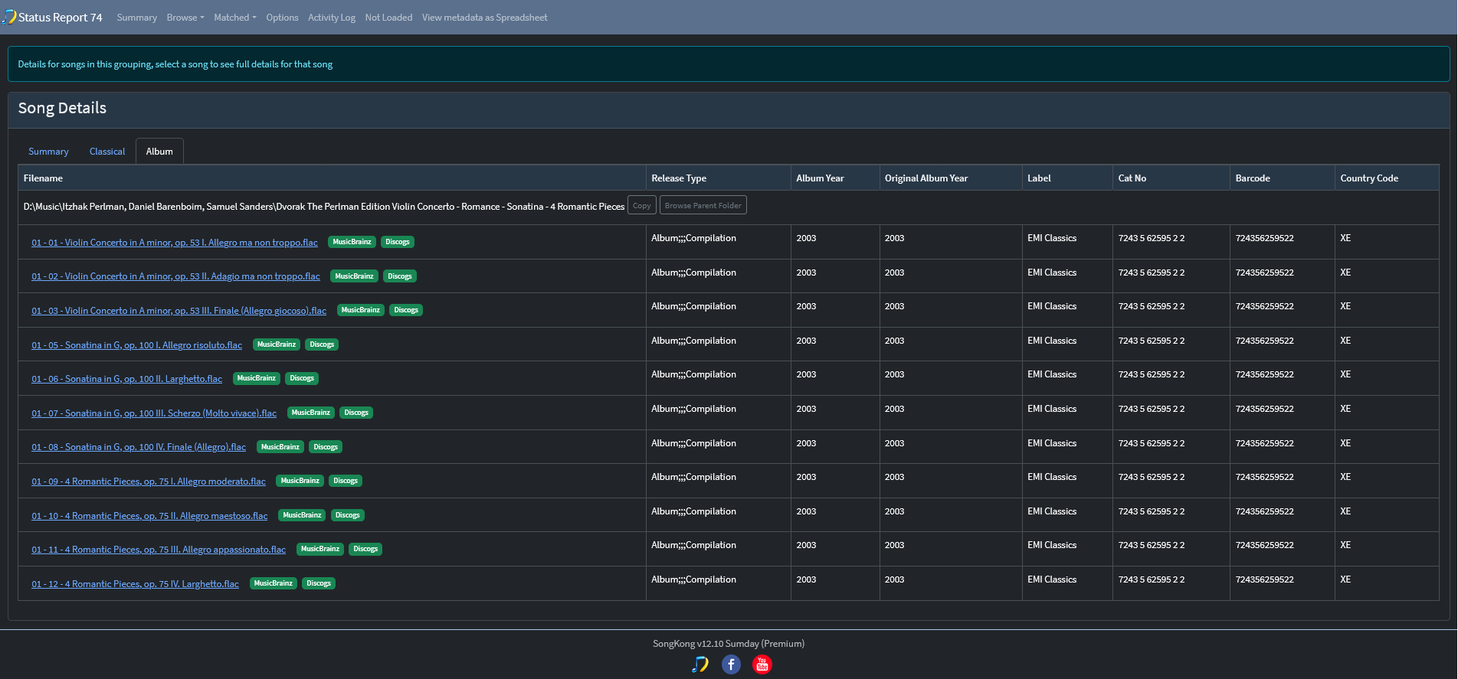
Task: Click the SongKong logo in the navbar
Action: [9, 17]
